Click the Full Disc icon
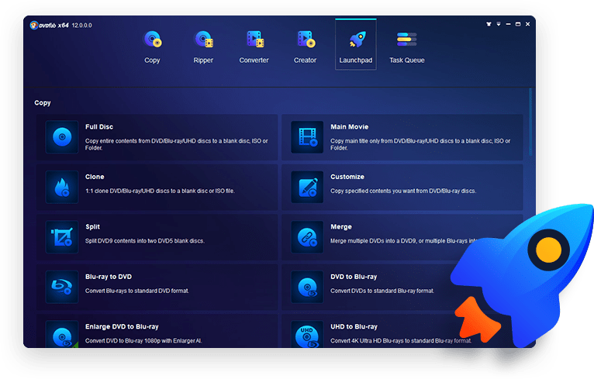 pyautogui.click(x=62, y=137)
